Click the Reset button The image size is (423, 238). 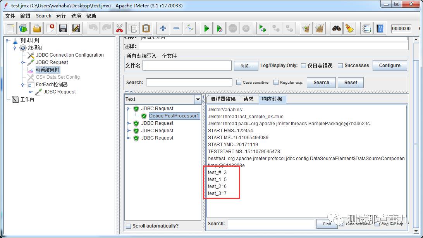tap(351, 83)
